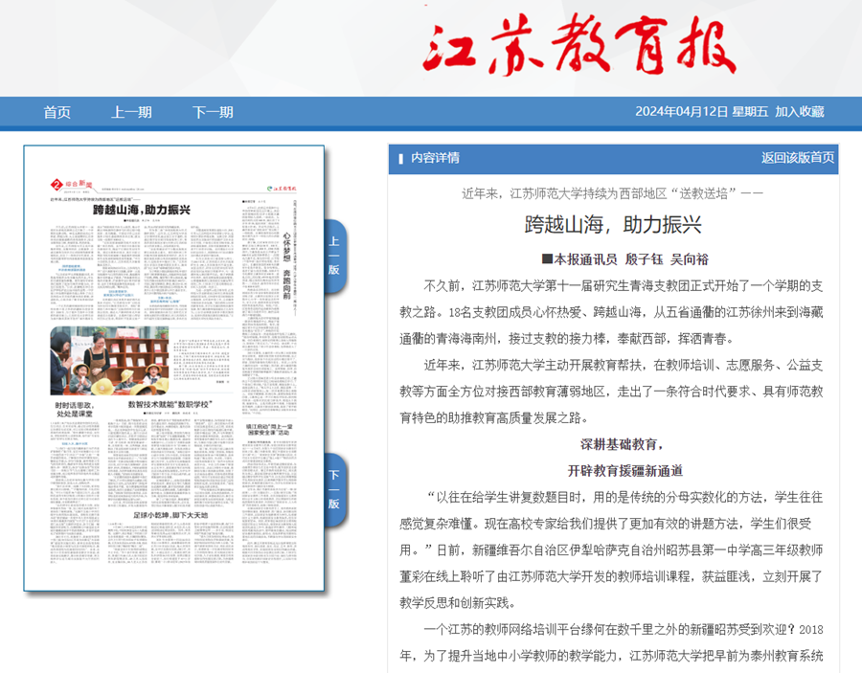Go to the 首页 home page
The image size is (862, 673).
click(x=57, y=112)
